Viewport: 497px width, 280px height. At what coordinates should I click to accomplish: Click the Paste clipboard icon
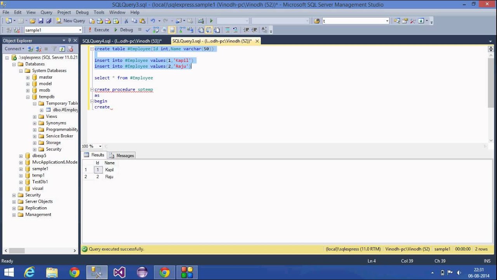point(142,21)
